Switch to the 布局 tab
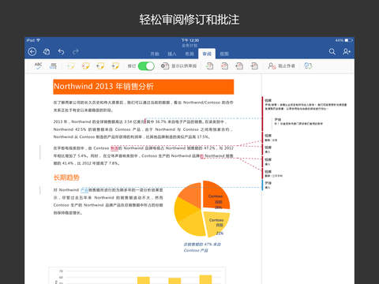Image resolution: width=379 pixels, height=284 pixels. click(189, 54)
